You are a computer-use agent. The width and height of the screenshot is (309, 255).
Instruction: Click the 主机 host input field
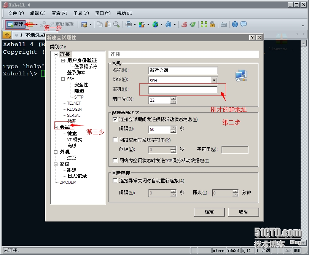(x=183, y=90)
